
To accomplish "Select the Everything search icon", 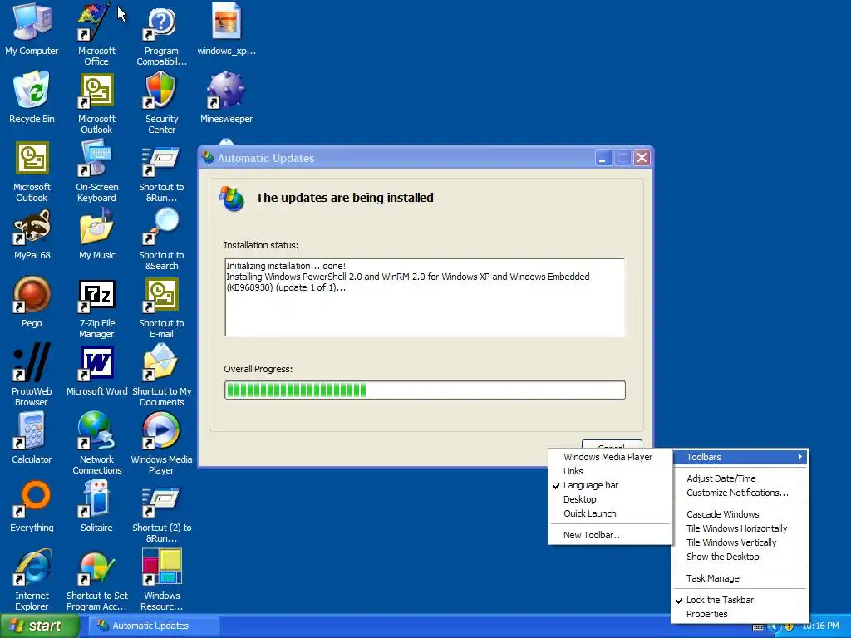I will (32, 499).
